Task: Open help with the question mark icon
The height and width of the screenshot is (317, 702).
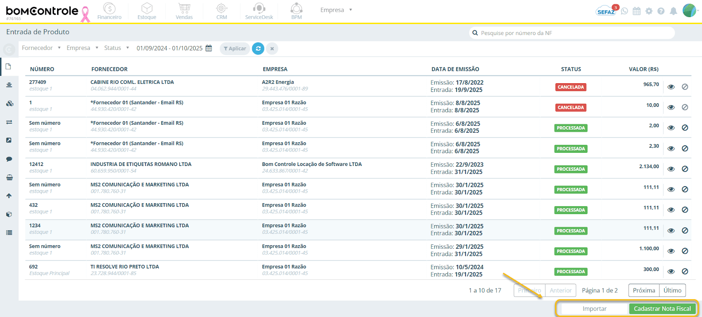Action: pos(661,11)
